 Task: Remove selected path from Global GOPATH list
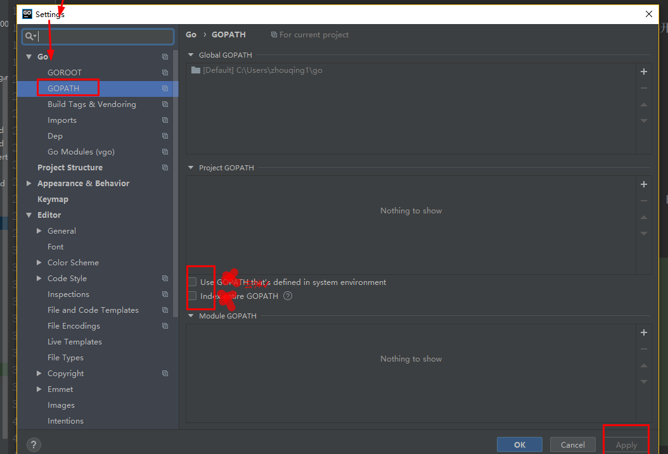pyautogui.click(x=644, y=88)
